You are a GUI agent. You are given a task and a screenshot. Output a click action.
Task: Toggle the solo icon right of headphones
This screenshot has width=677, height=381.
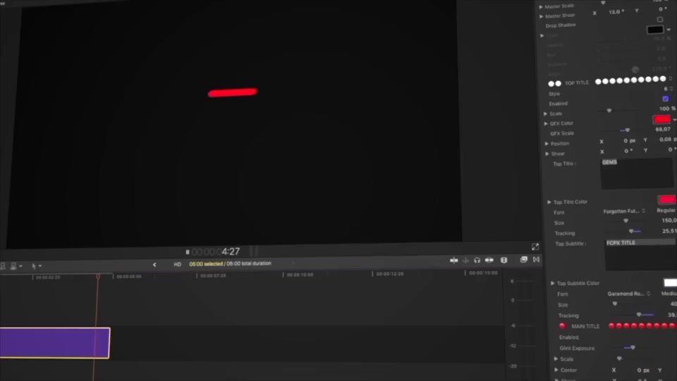[489, 260]
